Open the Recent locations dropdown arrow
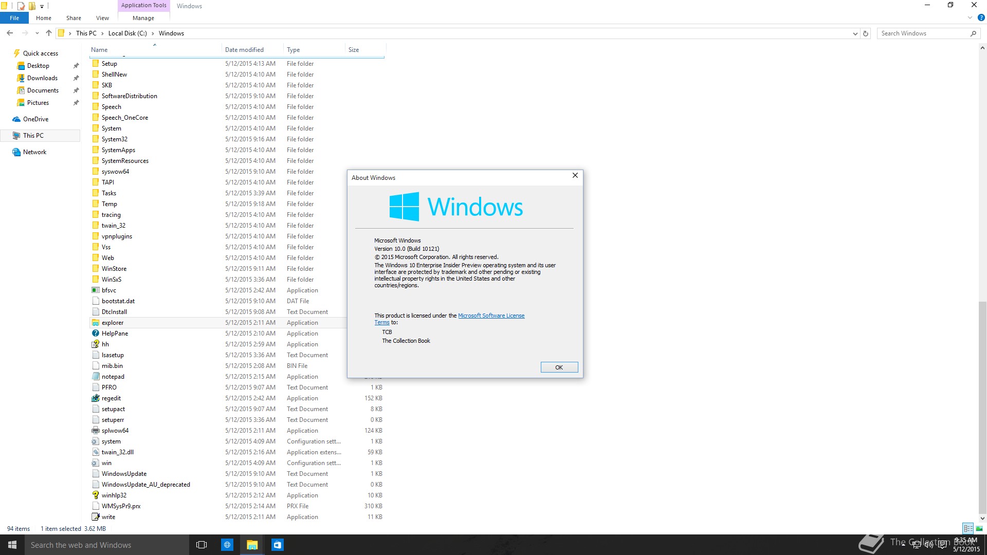This screenshot has height=555, width=987. pos(37,33)
